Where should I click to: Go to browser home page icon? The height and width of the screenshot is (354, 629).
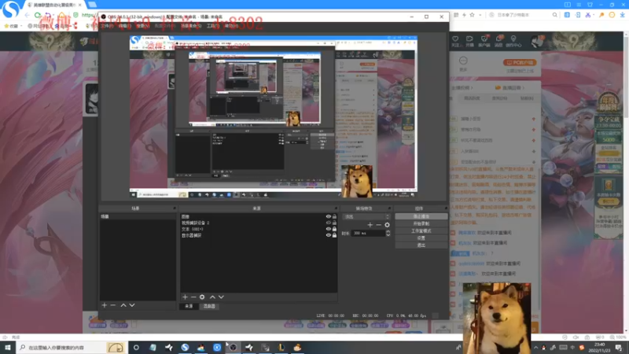(62, 15)
